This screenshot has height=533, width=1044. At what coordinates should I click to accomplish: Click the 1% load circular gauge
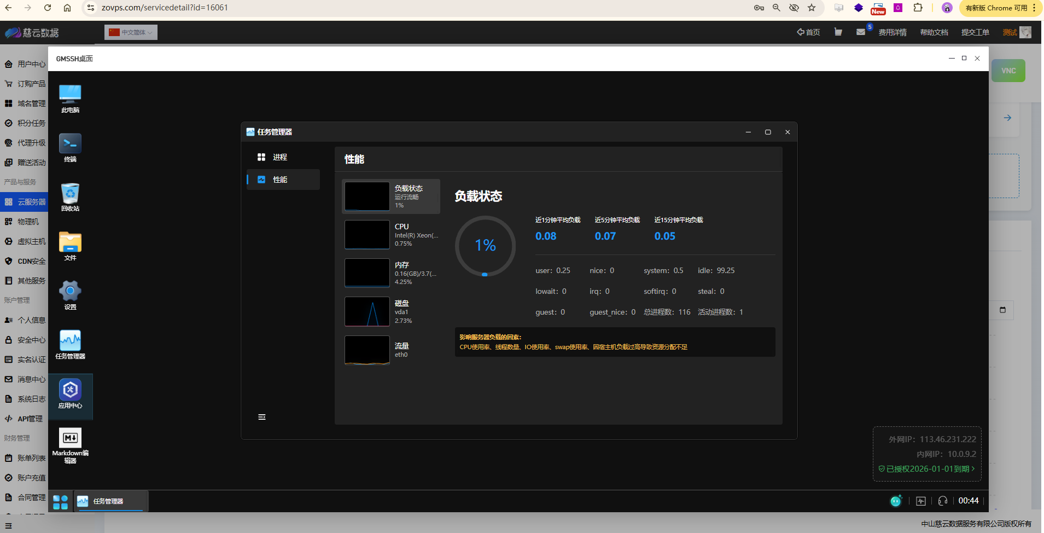coord(485,246)
